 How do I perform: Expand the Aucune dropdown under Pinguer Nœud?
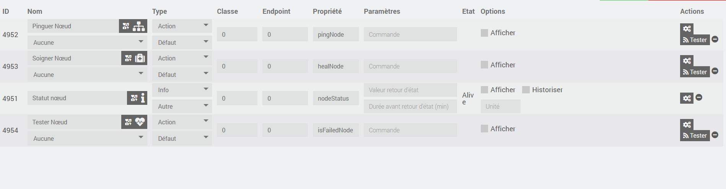[x=87, y=42]
